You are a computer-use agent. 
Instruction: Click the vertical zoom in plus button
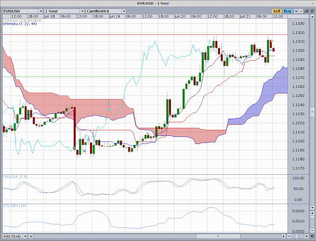pyautogui.click(x=312, y=213)
